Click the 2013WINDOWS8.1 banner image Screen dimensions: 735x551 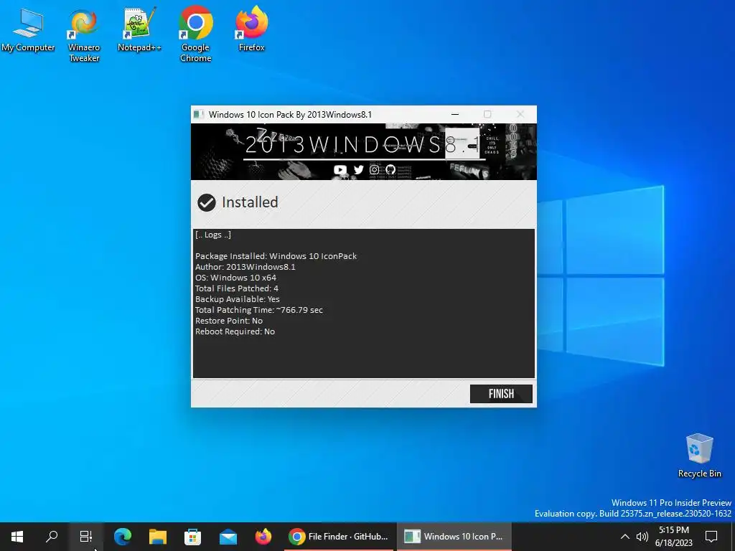[x=364, y=152]
